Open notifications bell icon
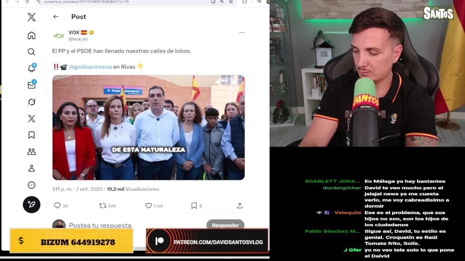Image resolution: width=465 pixels, height=261 pixels. [32, 69]
